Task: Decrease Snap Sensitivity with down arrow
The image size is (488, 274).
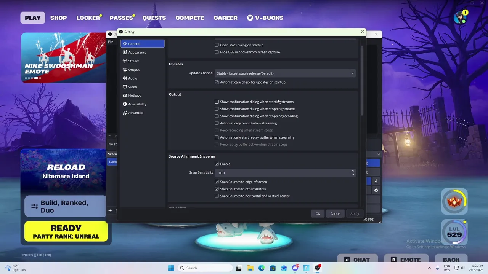Action: click(x=353, y=175)
